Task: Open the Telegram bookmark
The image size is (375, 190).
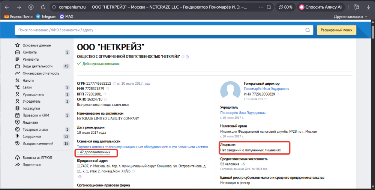Action: click(46, 16)
